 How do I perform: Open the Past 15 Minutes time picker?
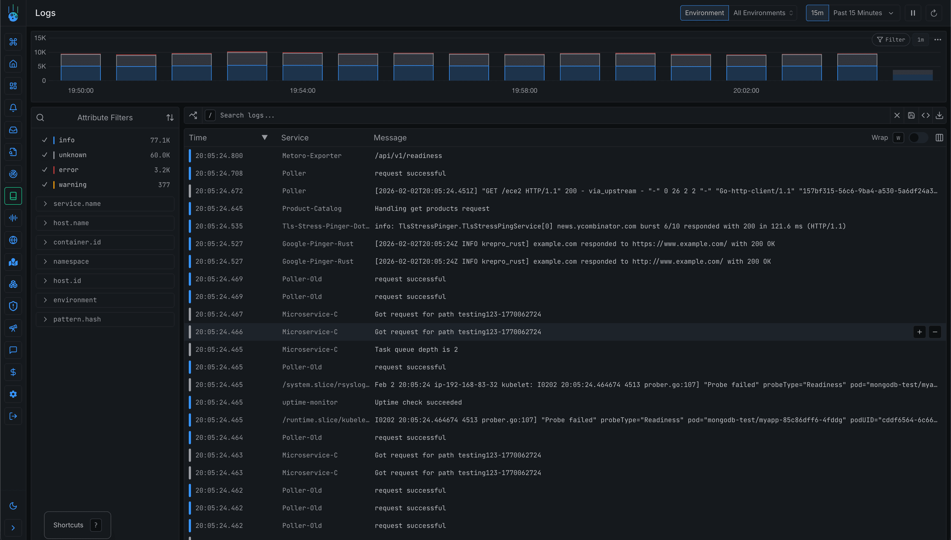point(863,13)
